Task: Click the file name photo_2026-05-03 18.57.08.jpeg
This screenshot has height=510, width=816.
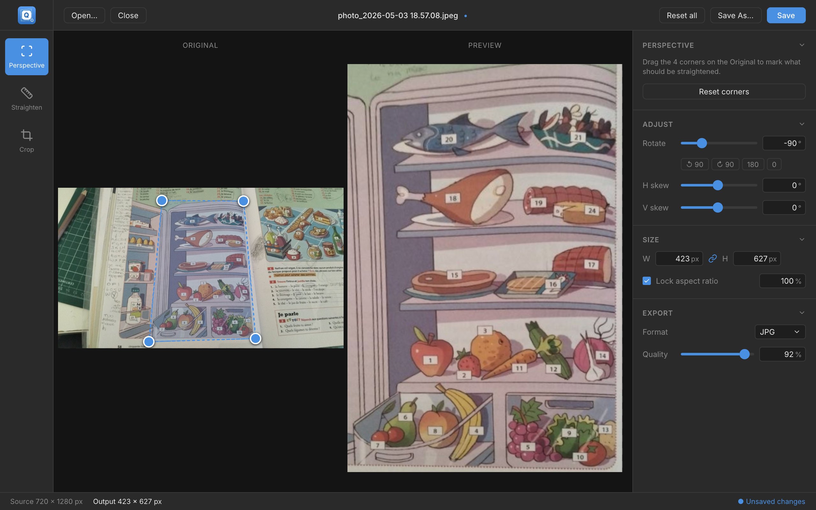Action: click(x=398, y=16)
